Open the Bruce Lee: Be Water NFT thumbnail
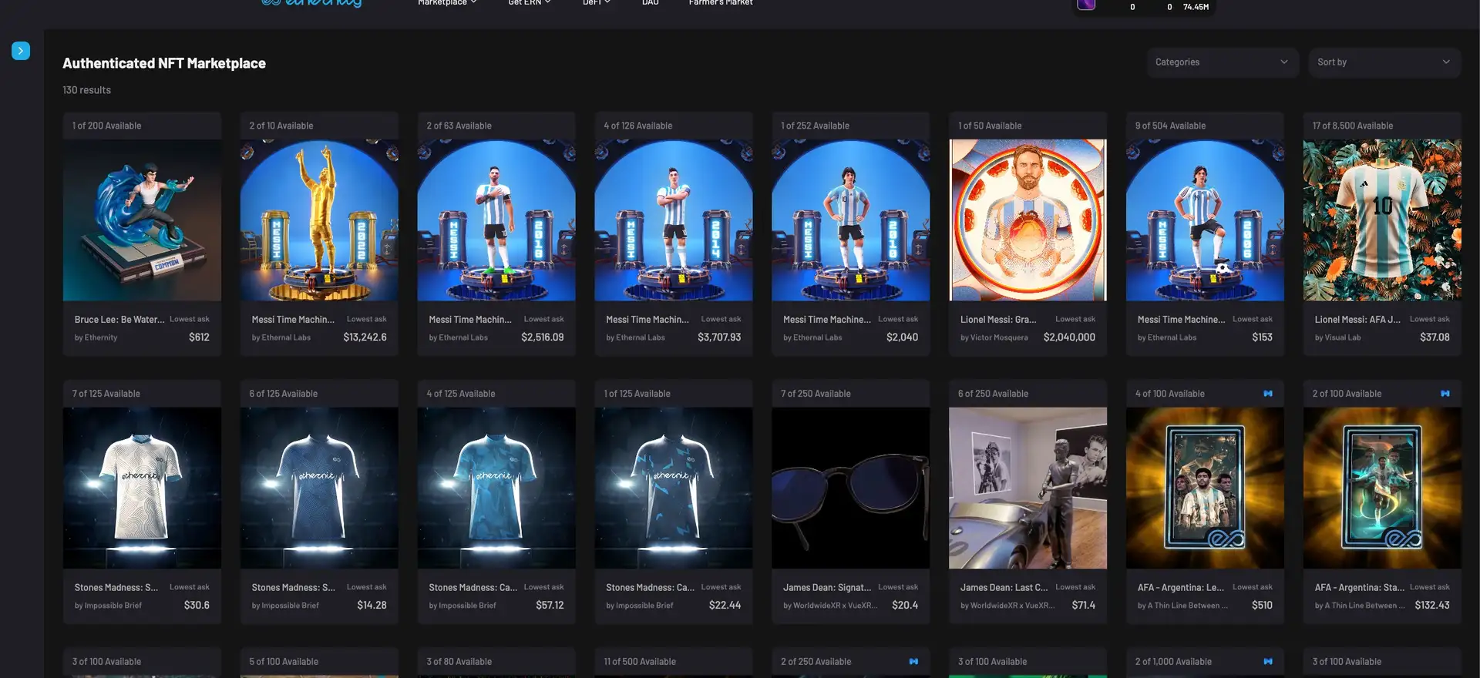1480x678 pixels. (142, 220)
